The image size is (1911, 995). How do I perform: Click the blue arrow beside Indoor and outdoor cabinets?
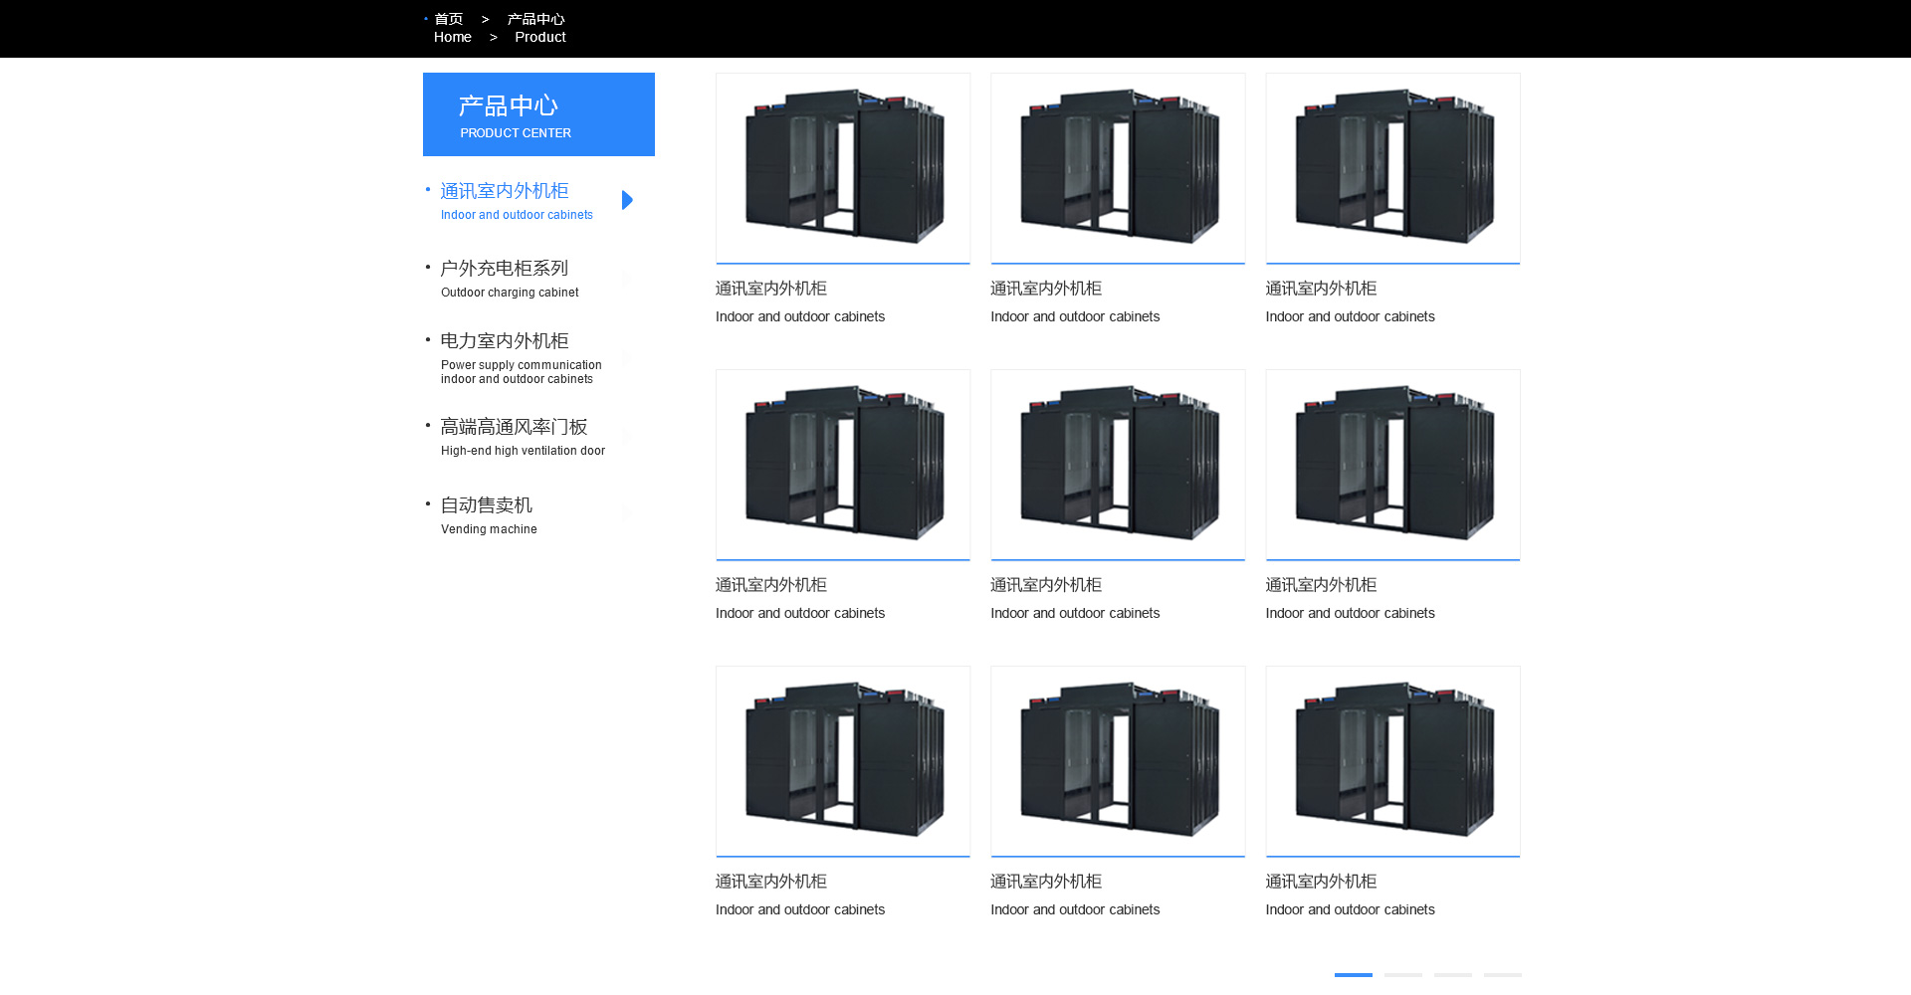coord(627,200)
